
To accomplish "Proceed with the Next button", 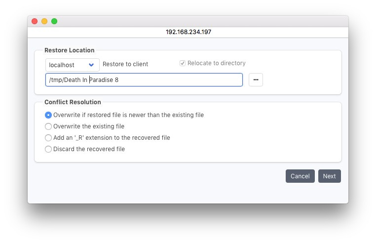I will (x=329, y=176).
